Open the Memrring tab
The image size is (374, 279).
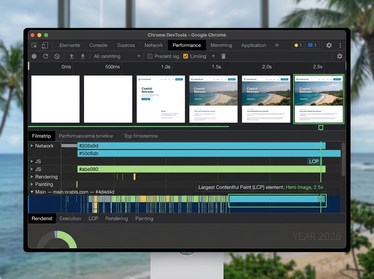tap(221, 45)
